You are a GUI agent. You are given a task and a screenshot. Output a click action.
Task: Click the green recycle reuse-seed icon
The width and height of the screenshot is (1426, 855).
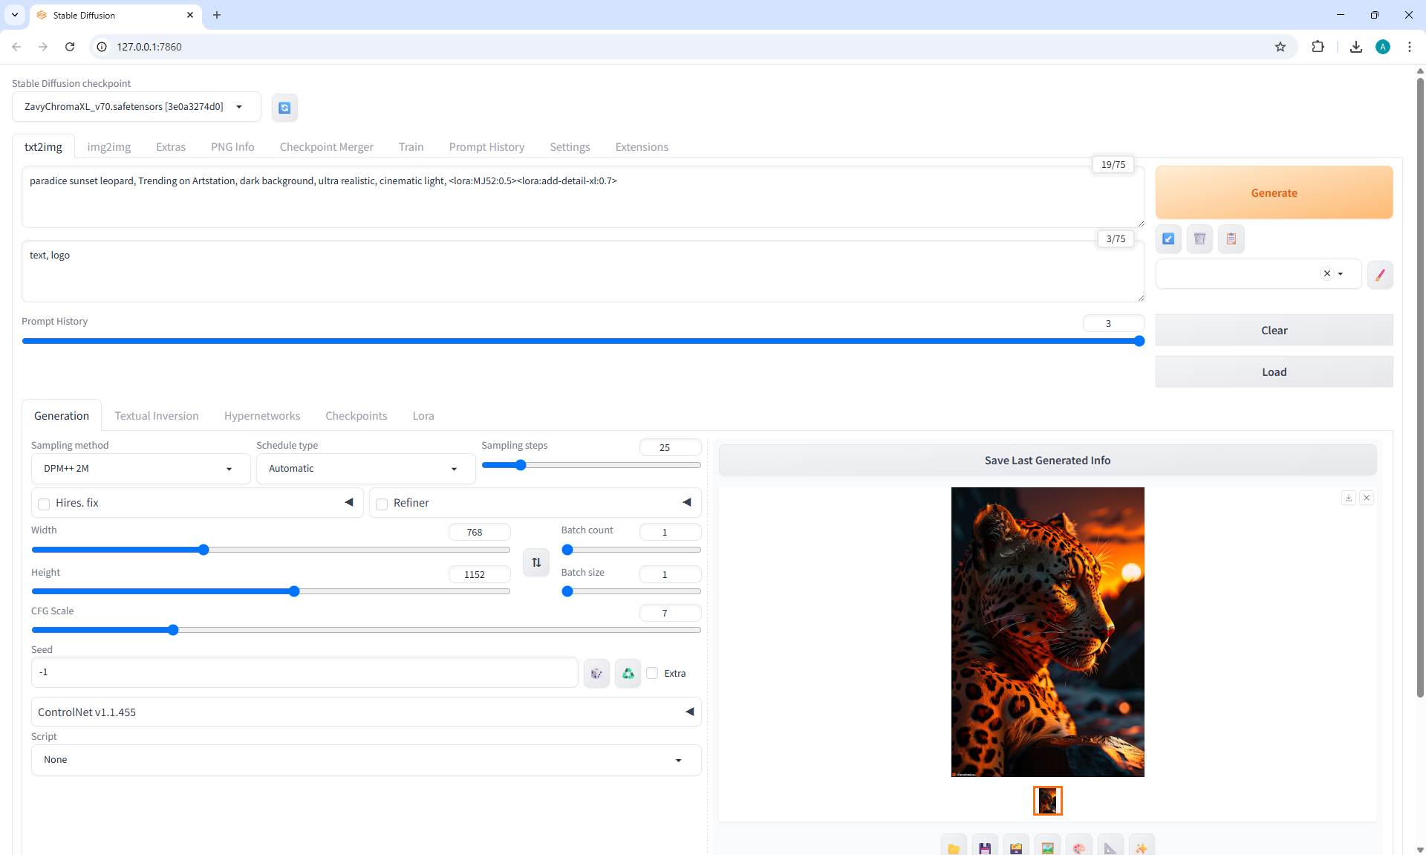tap(628, 673)
